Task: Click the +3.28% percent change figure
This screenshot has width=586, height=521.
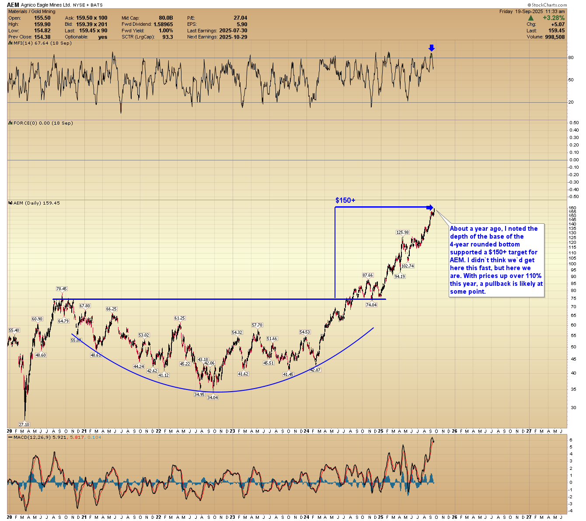Action: [554, 18]
